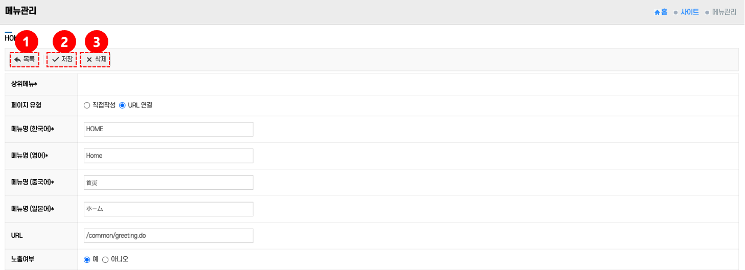Viewport: 745px width, 270px height.
Task: Click the Chinese menu name input
Action: pos(168,182)
